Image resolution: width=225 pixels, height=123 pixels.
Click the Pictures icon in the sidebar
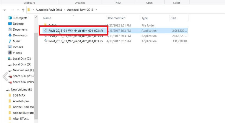tap(10, 47)
